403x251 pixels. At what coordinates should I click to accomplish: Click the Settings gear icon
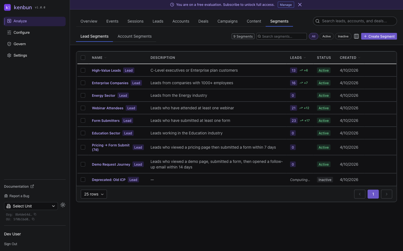click(9, 55)
